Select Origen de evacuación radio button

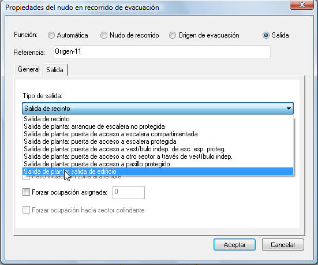[x=173, y=35]
